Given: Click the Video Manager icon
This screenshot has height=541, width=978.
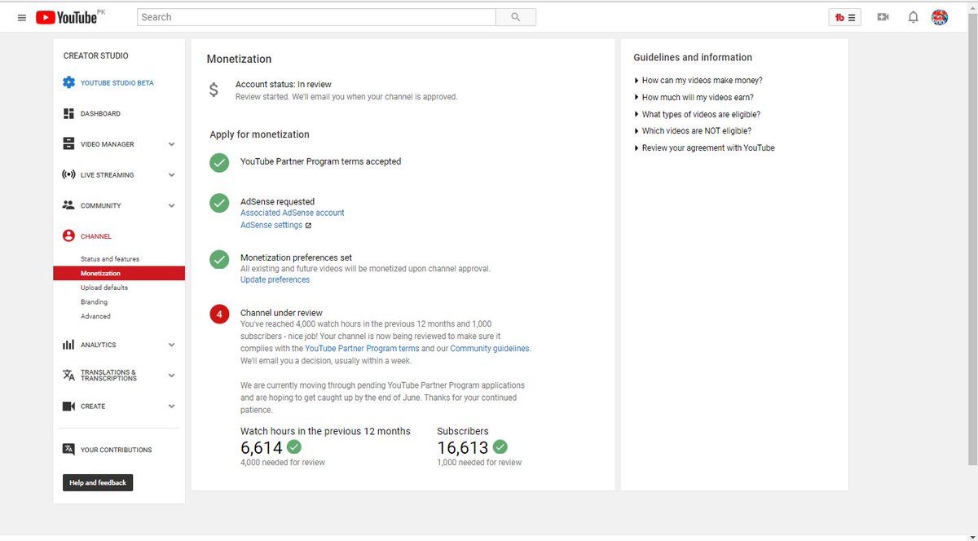Looking at the screenshot, I should tap(68, 144).
